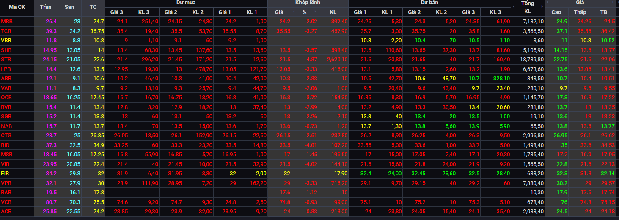Click STB percent change -4.87
This screenshot has width=619, height=220.
coord(311,59)
